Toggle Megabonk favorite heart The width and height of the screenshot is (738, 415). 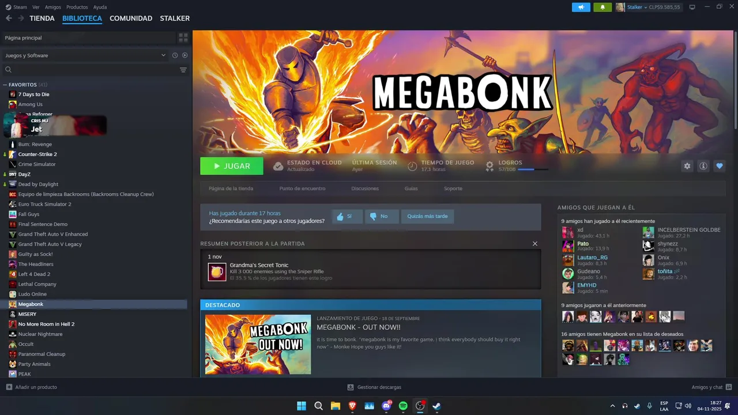(x=720, y=166)
